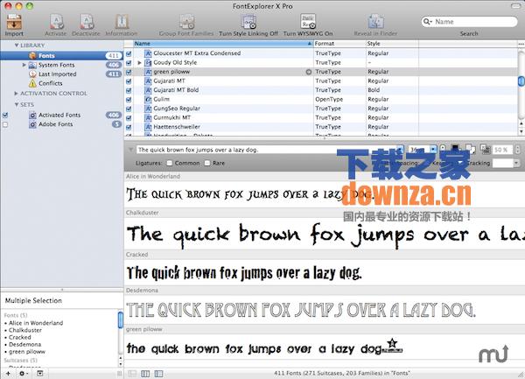Screen dimensions: 525x379
Task: Enable the Common ligatures checkbox
Action: [170, 163]
